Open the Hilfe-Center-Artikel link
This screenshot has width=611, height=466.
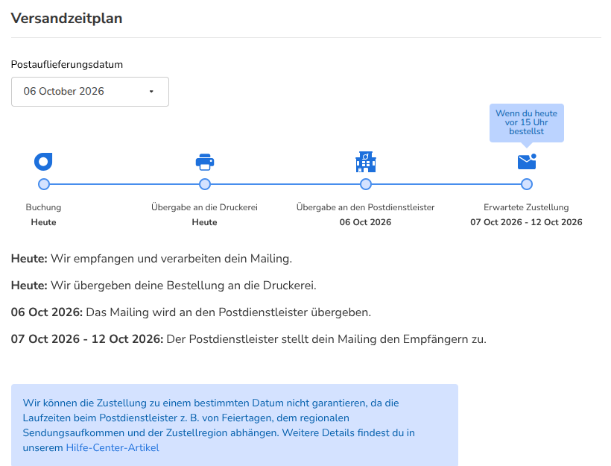tap(113, 447)
